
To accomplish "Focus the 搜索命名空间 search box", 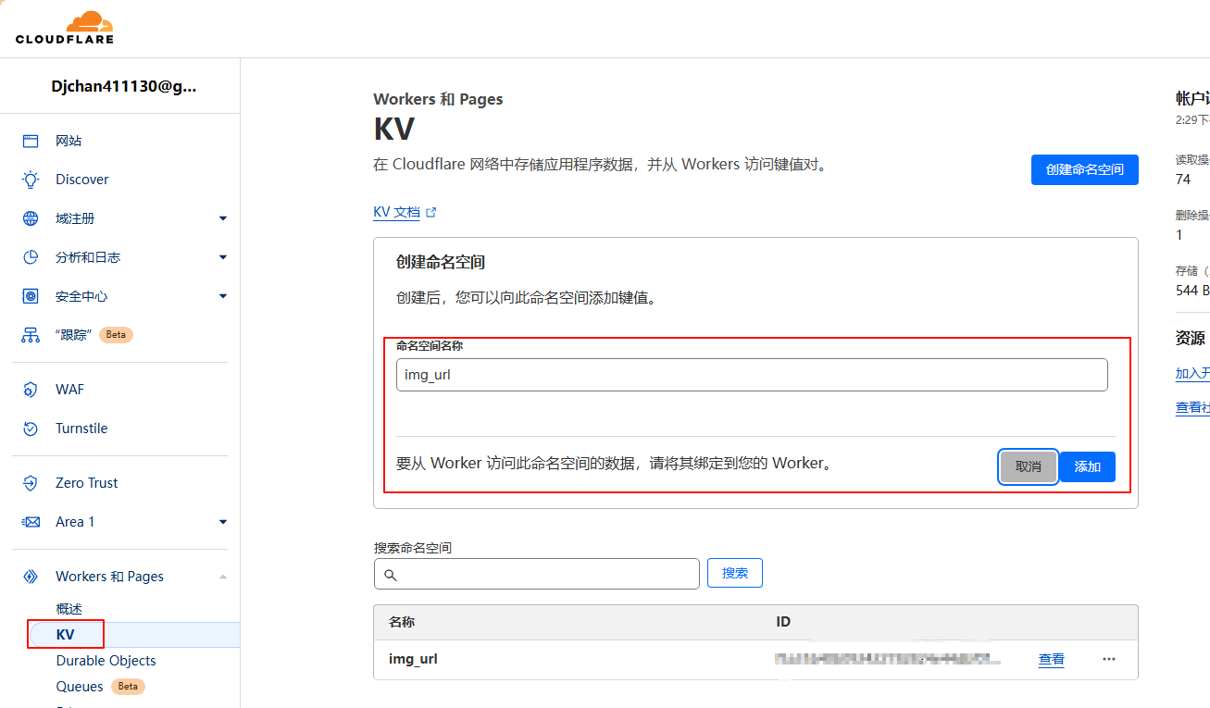I will 537,574.
